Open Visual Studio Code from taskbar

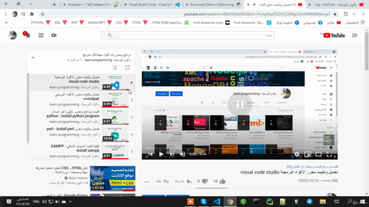pyautogui.click(x=217, y=202)
